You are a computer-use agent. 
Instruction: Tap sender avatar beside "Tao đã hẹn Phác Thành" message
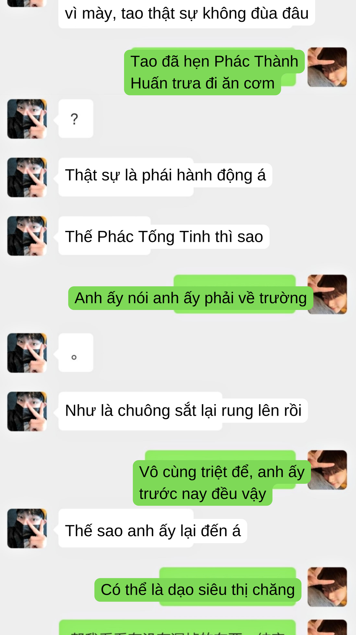327,67
